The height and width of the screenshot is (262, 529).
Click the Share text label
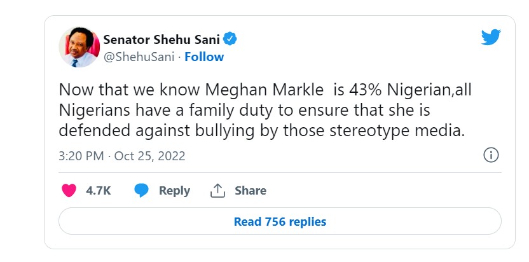coord(251,191)
